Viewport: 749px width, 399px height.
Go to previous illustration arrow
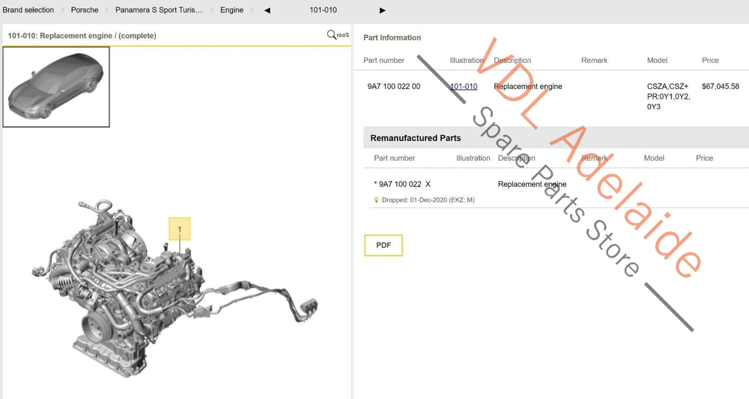click(x=267, y=10)
